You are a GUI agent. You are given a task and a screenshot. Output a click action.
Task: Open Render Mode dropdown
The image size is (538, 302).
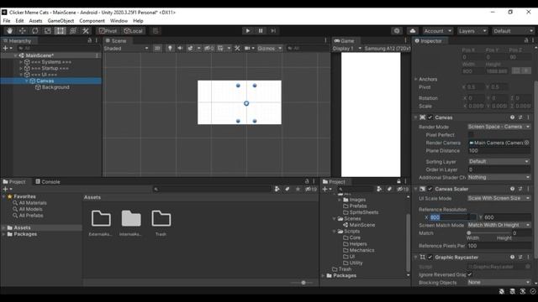499,127
